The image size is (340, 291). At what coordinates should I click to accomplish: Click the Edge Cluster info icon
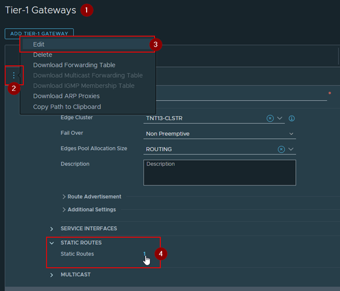coord(292,118)
